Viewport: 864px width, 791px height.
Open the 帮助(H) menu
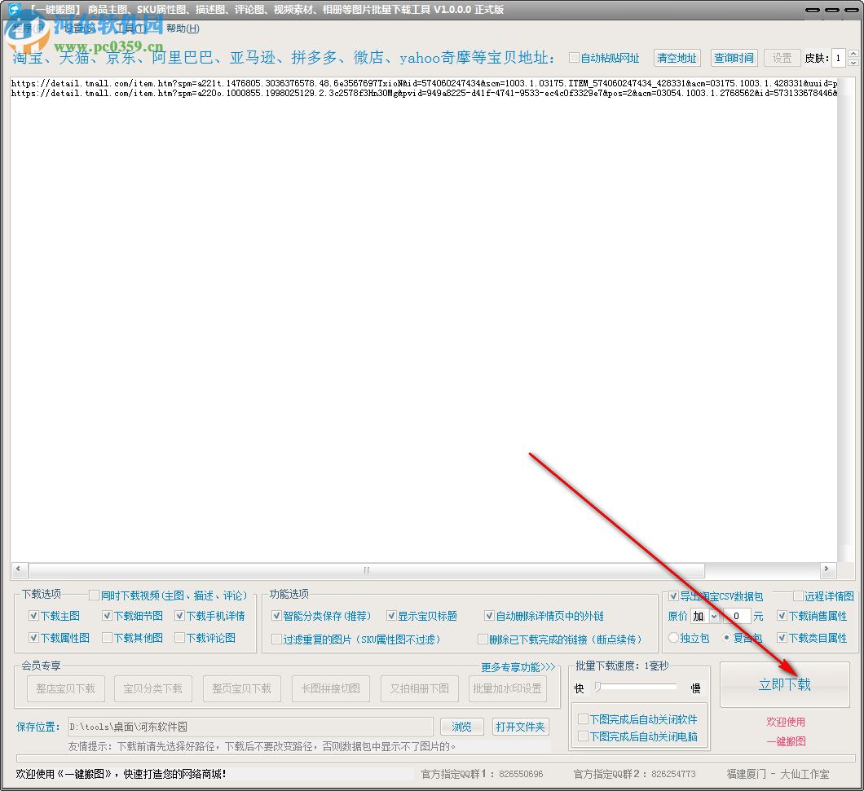tap(183, 28)
